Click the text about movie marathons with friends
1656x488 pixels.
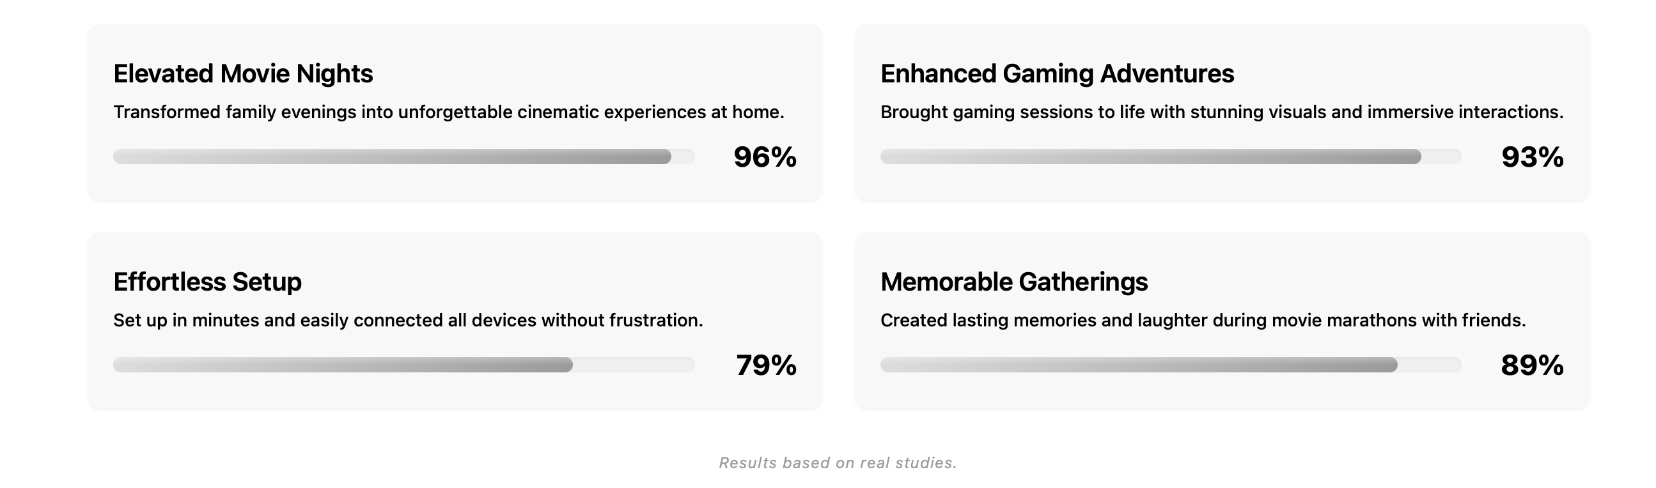(1203, 321)
